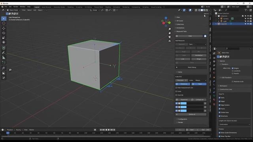Select the Select Box tool
253x142 pixels.
pos(4,19)
